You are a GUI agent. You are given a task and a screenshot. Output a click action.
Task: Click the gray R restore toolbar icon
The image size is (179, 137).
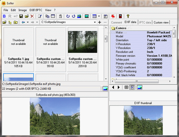point(10,16)
